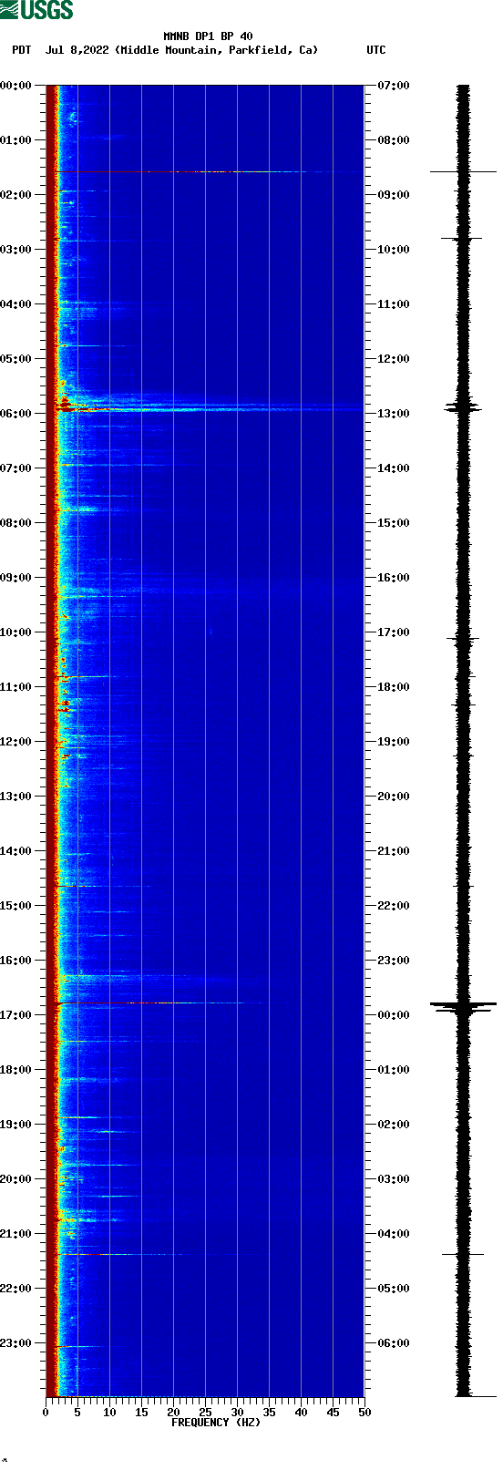
Task: Click the 03:00 PDT time label
Action: coord(16,250)
